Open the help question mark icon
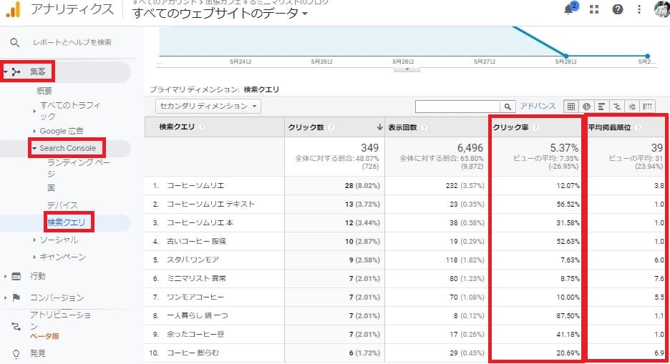 point(618,9)
